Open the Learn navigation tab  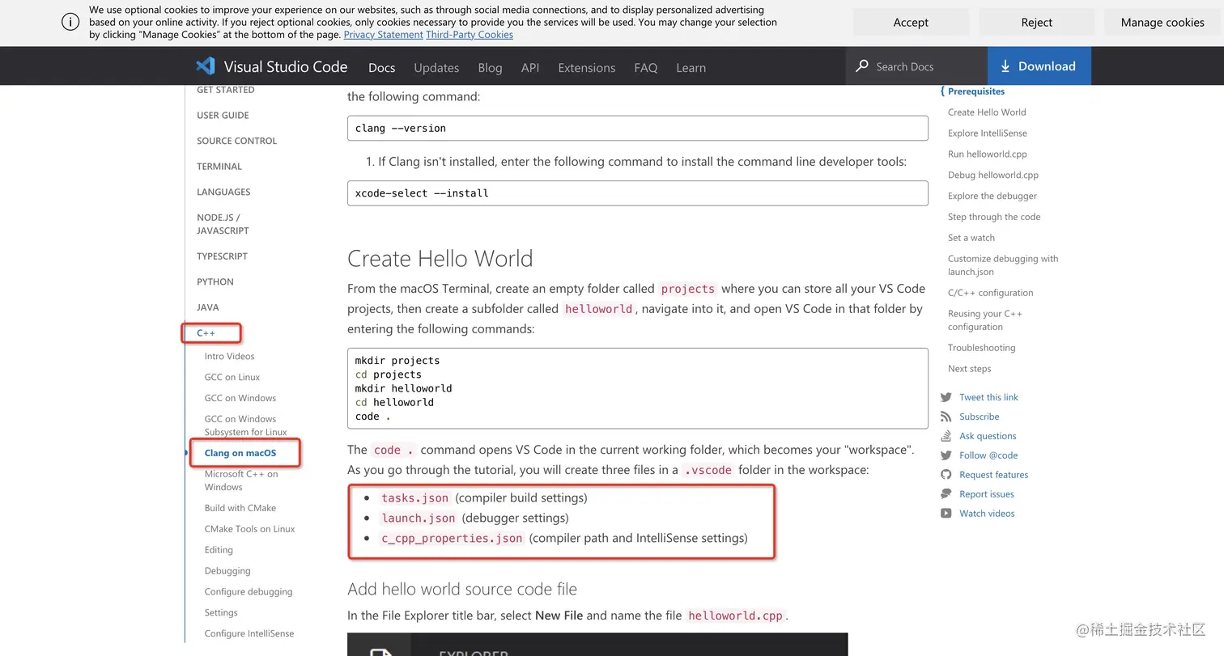click(x=691, y=67)
